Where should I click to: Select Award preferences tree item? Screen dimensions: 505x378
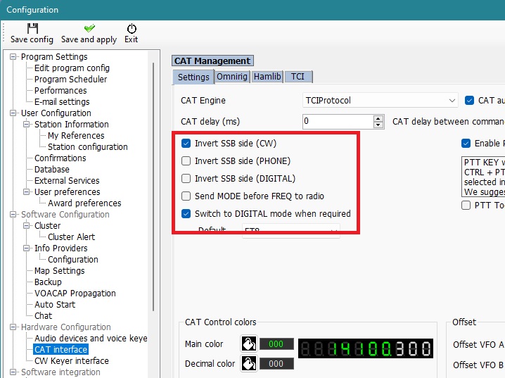click(x=84, y=203)
